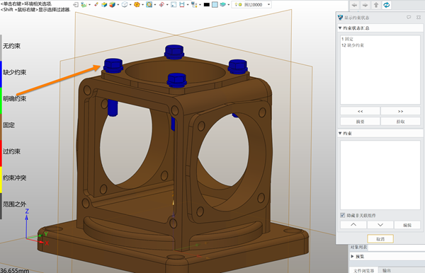Click the forward arrow in right panel header

365,5
